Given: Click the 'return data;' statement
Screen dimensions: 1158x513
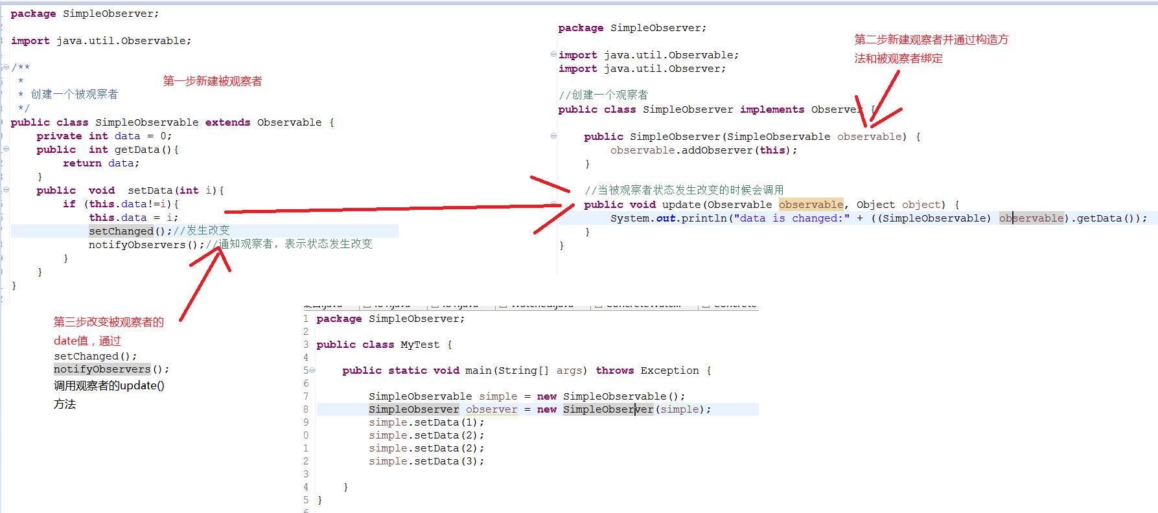Looking at the screenshot, I should 100,163.
